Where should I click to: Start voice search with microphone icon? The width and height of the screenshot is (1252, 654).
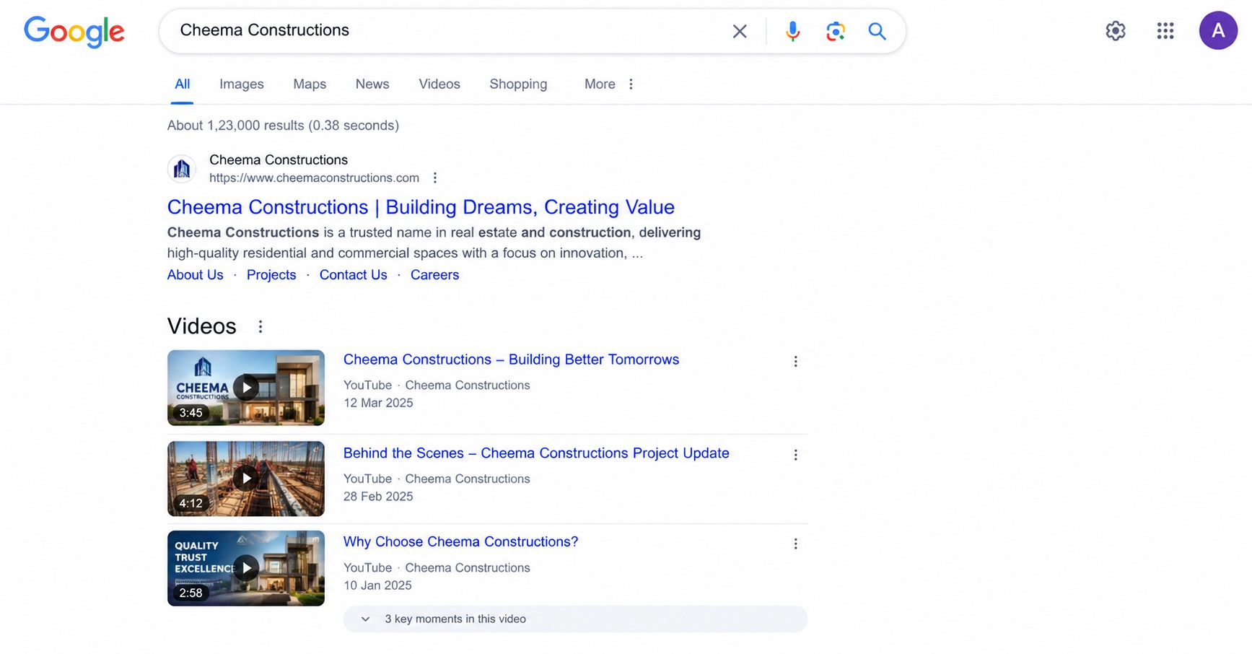point(792,31)
